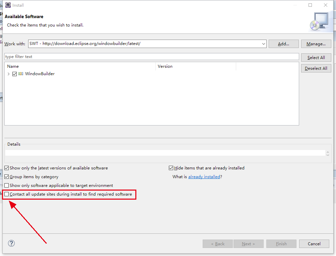336x256 pixels.
Task: Click the Select All button
Action: (316, 57)
